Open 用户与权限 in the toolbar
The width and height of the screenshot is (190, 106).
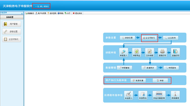pos(41,13)
